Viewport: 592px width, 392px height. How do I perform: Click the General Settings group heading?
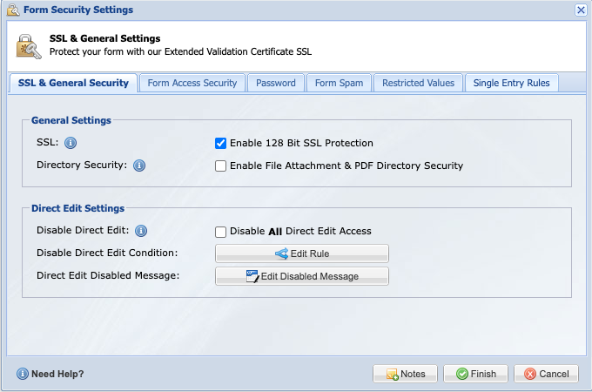tap(71, 120)
